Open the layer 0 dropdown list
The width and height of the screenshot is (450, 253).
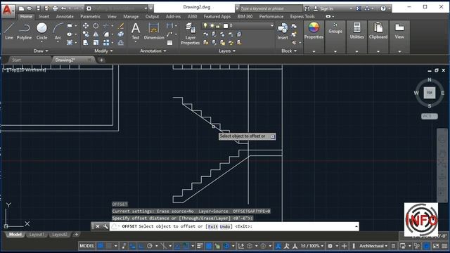coord(272,26)
